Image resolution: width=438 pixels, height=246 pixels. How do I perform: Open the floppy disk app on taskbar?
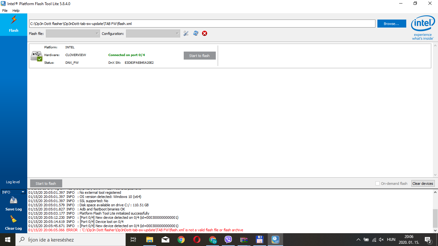(x=260, y=240)
